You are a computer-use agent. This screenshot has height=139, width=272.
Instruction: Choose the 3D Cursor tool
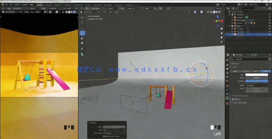[82, 22]
